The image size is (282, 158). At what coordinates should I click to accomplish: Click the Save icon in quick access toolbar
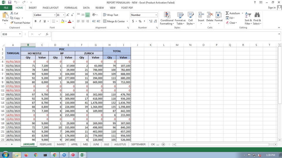pyautogui.click(x=10, y=2)
